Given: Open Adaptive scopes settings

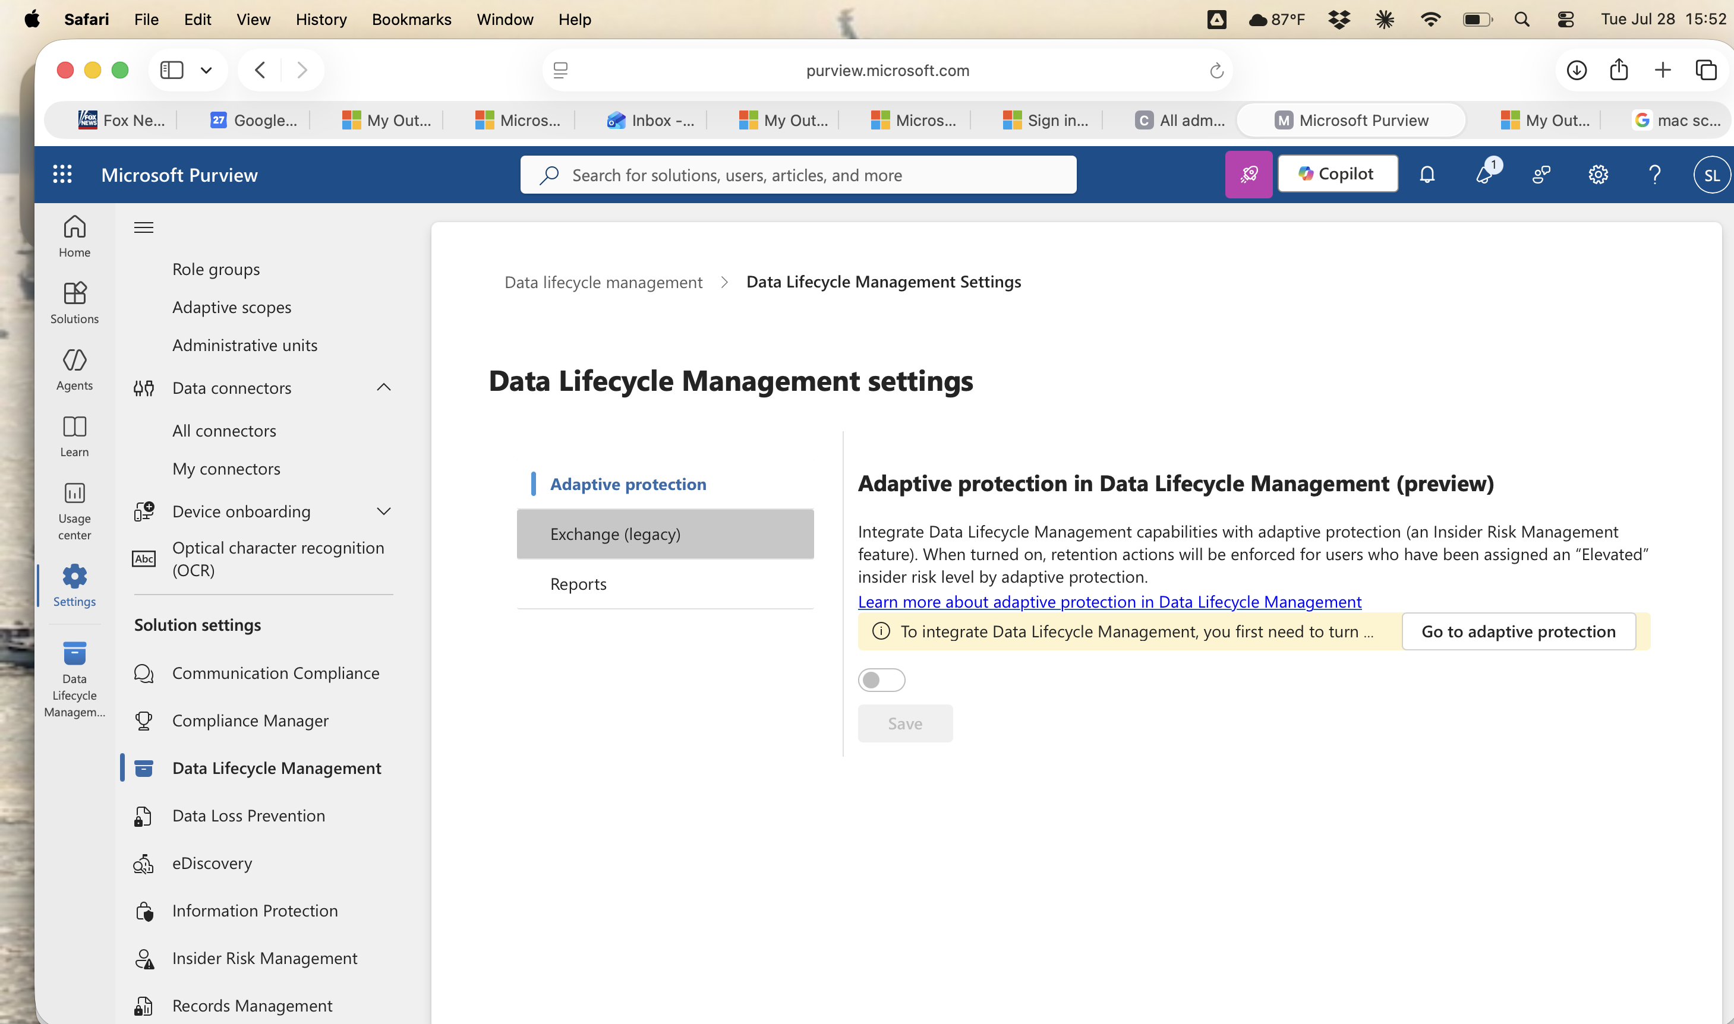Looking at the screenshot, I should 231,307.
